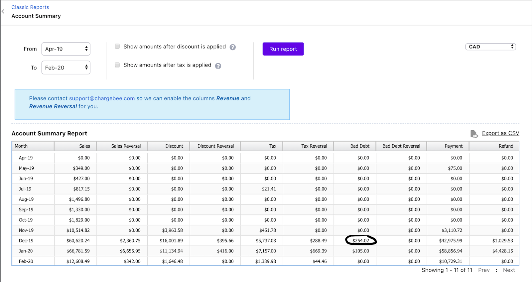Image resolution: width=532 pixels, height=282 pixels.
Task: Open the CAD currency dropdown
Action: tap(490, 47)
